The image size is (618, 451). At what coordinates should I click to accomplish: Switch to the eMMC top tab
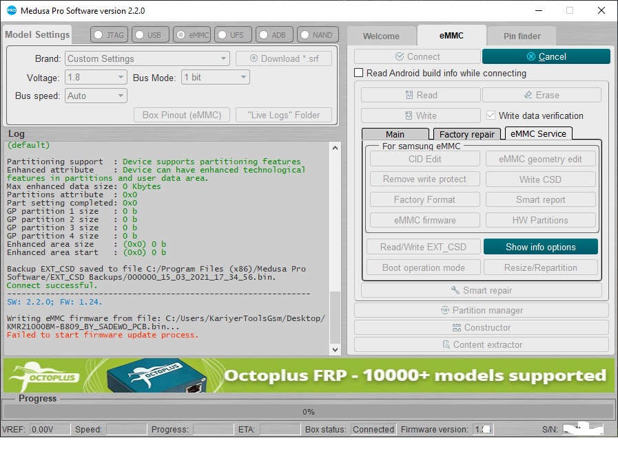coord(451,35)
